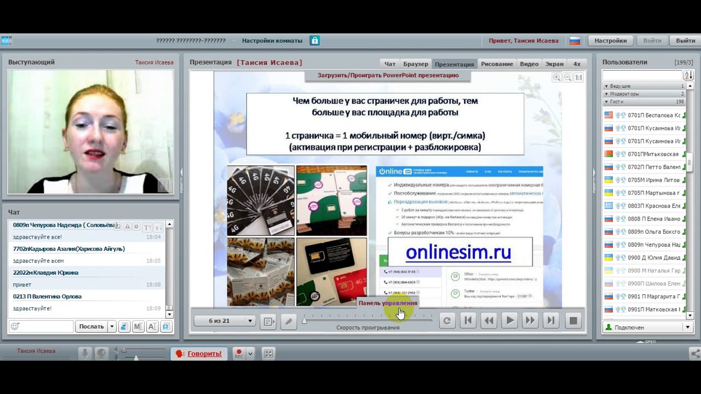Jump to the first slide
The image size is (701, 394).
click(x=468, y=321)
